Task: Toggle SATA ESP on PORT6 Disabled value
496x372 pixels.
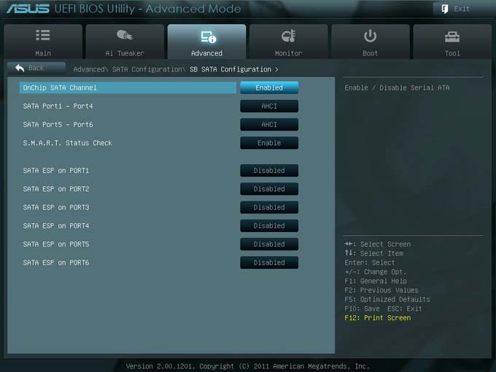Action: point(269,263)
